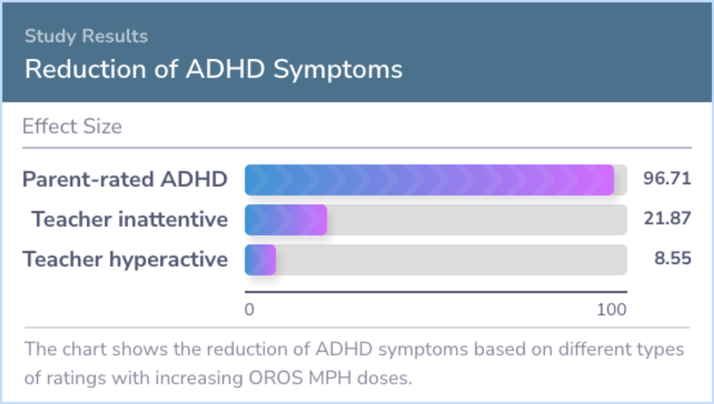Click the grey unfilled Teacher inattentive track
This screenshot has width=714, height=404.
[x=476, y=220]
